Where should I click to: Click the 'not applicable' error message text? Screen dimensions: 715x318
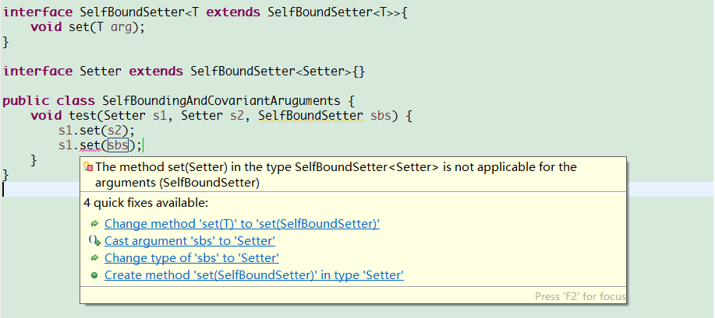tap(335, 167)
